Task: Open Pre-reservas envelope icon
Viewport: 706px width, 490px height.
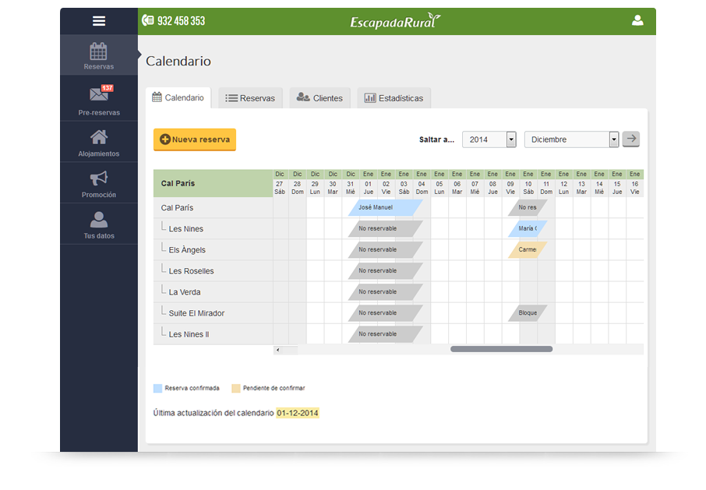Action: (x=99, y=95)
